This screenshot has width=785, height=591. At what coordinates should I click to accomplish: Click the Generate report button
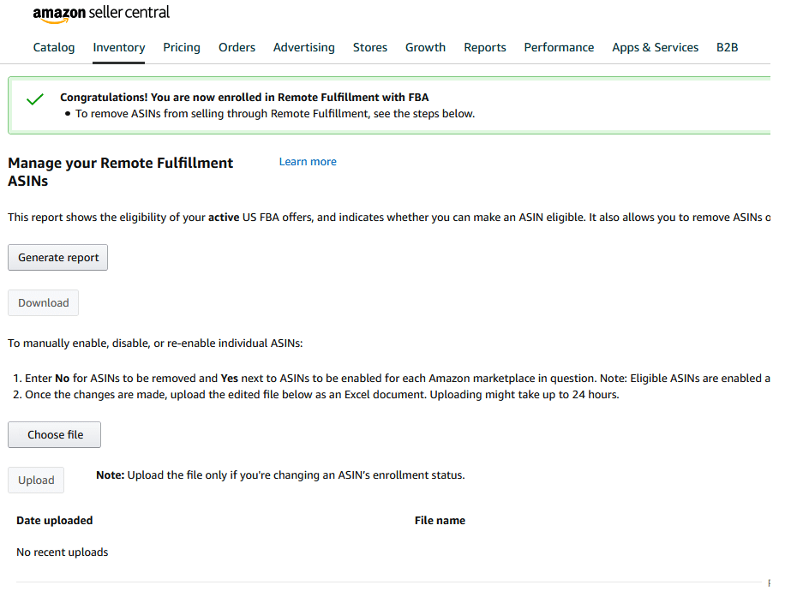point(58,257)
